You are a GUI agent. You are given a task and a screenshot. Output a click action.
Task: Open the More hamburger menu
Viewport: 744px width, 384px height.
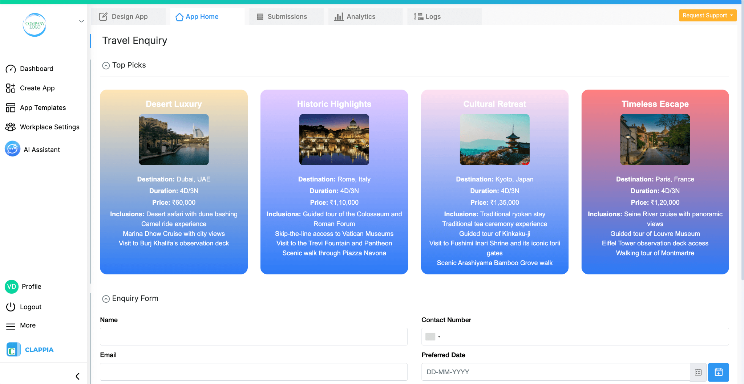(11, 326)
